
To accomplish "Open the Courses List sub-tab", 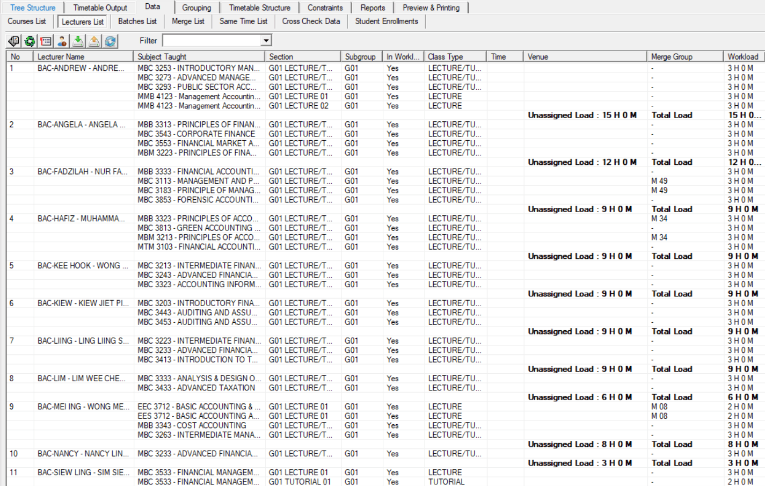I will pos(27,21).
